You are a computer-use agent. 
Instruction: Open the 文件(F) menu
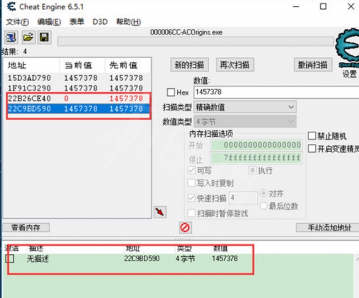click(x=17, y=22)
